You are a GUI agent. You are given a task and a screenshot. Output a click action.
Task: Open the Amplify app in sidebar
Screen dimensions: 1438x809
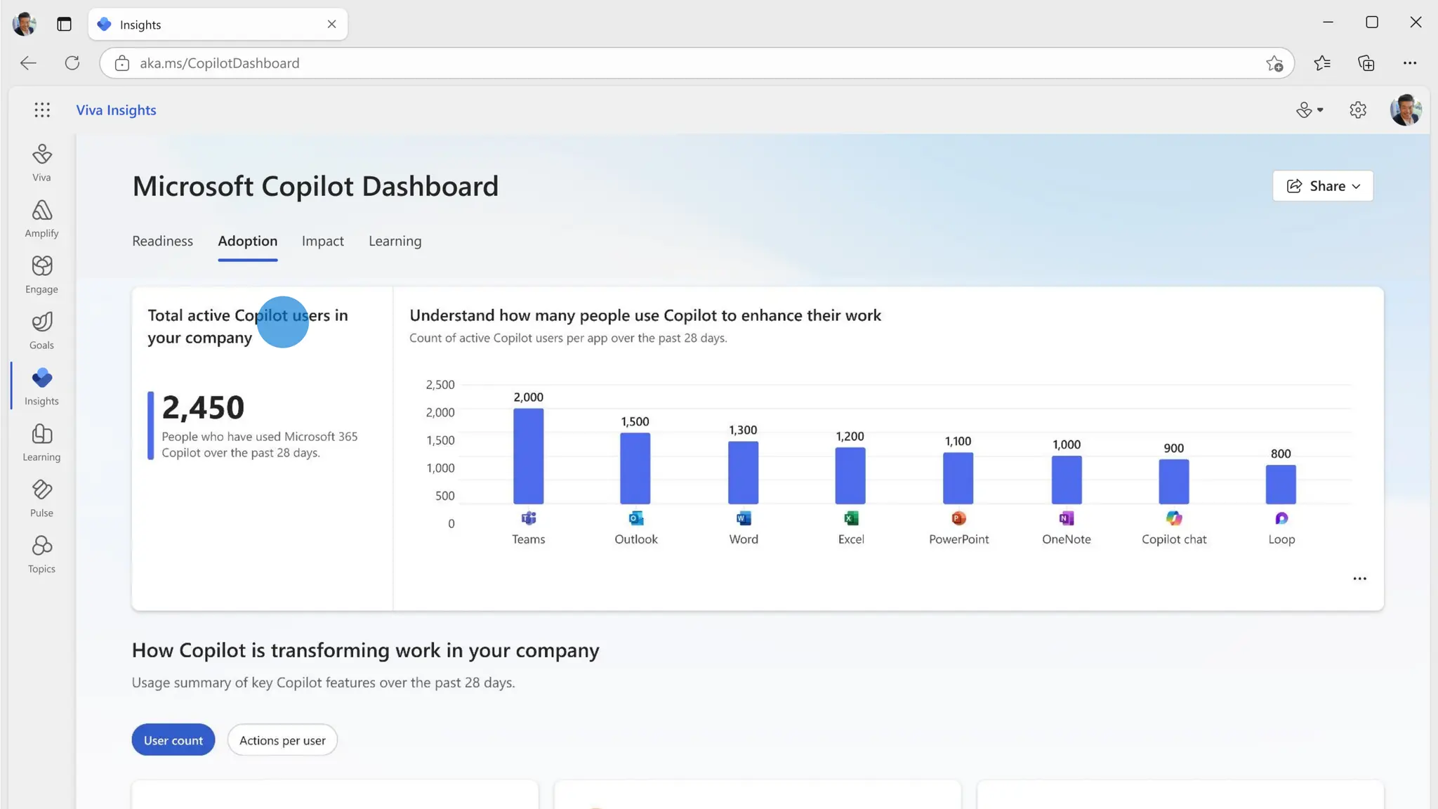[41, 218]
